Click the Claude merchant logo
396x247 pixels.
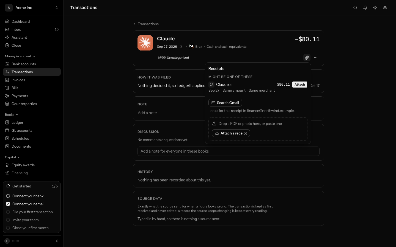[145, 43]
